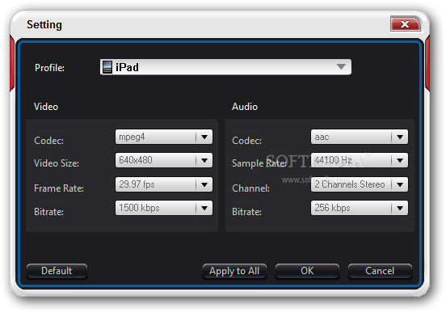Viewport: 446px width, 313px height.
Task: Dismiss the dialog with Cancel
Action: point(380,271)
